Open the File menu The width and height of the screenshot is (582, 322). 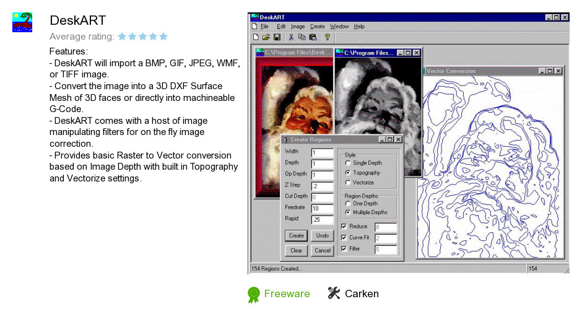click(264, 27)
